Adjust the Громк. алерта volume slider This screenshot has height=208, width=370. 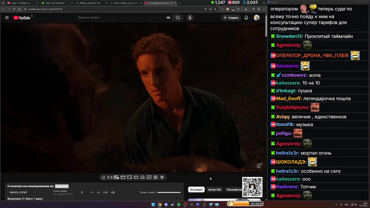[169, 192]
